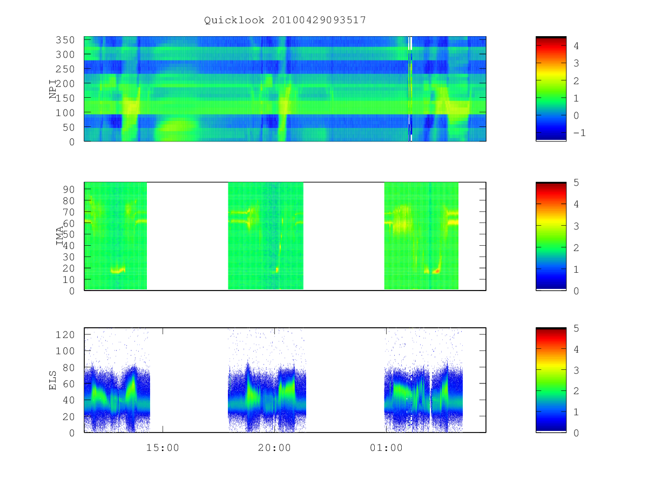Image resolution: width=648 pixels, height=486 pixels.
Task: Click the first IMA data segment
Action: [116, 236]
